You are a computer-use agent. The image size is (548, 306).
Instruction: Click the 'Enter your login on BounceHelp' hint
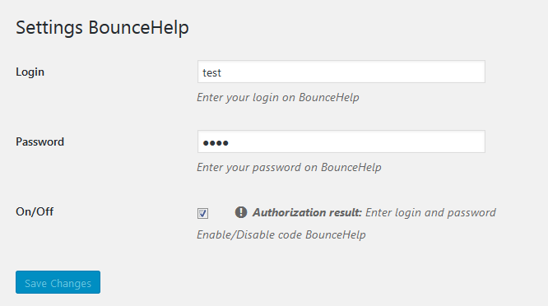pos(278,97)
